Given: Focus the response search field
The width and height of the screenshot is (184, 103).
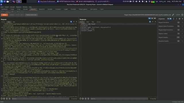Looking at the screenshot, I should 119,99.
